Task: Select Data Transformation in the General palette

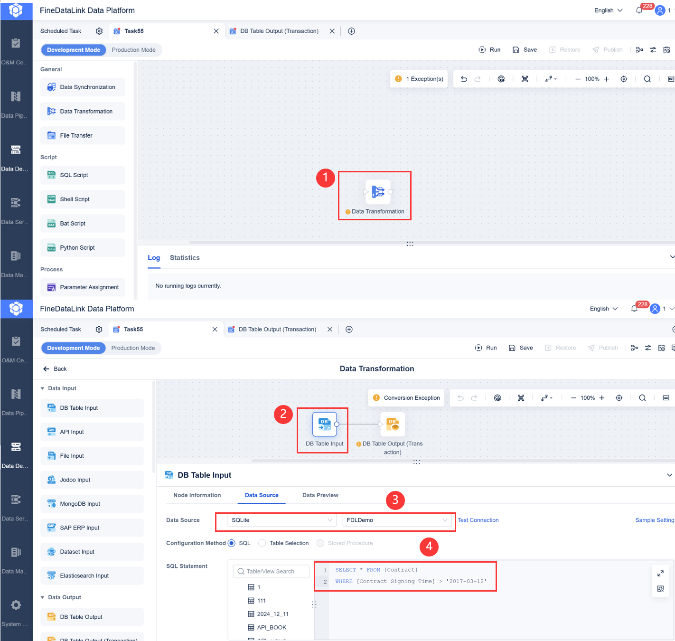Action: [83, 112]
